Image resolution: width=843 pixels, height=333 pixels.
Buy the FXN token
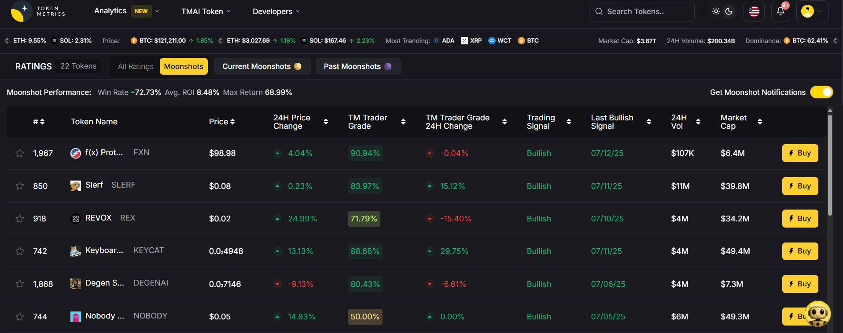tap(800, 153)
